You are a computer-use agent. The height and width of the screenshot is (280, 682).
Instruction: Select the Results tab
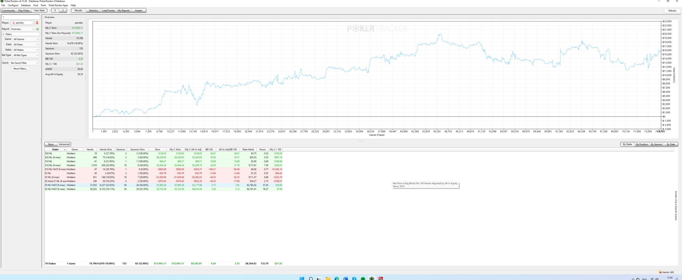click(78, 11)
